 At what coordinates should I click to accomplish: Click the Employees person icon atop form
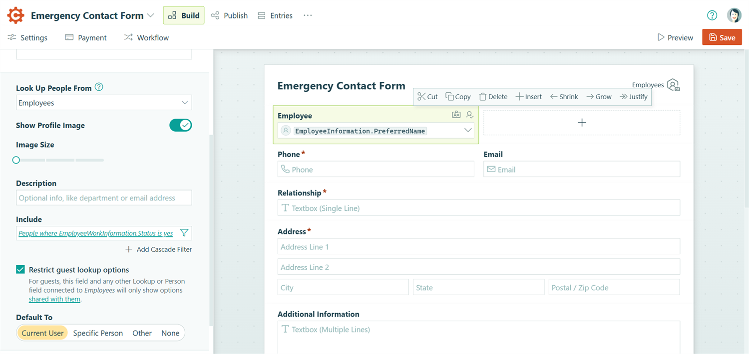coord(673,85)
